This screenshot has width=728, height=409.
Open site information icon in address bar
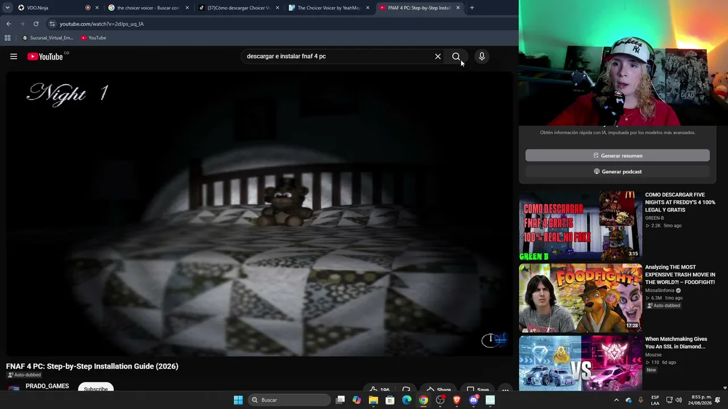52,24
